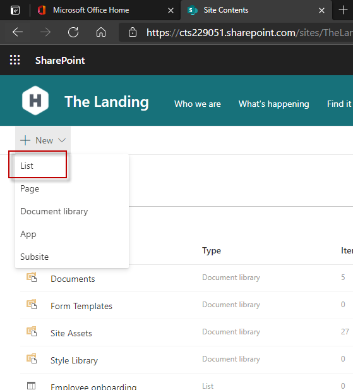353x390 pixels.
Task: Click the Documents library icon
Action: (32, 277)
